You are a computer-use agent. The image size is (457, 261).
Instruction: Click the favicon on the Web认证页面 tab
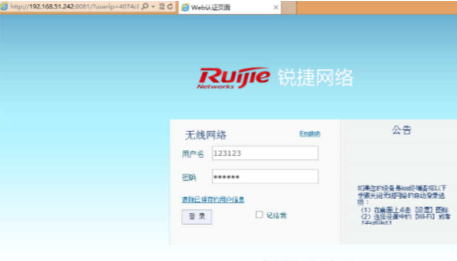(x=185, y=7)
